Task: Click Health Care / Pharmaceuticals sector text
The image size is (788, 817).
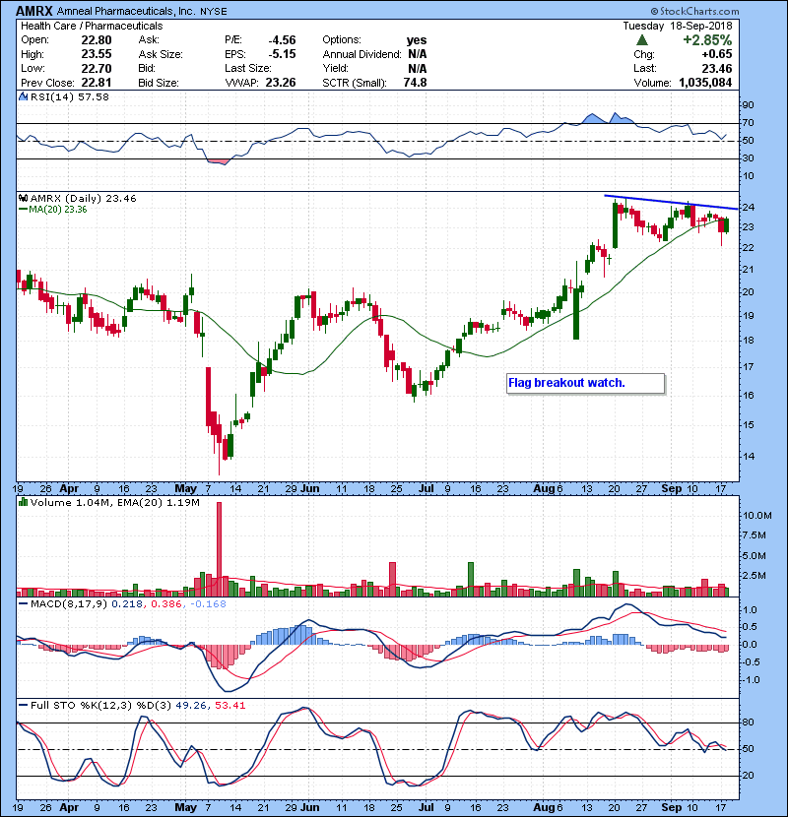Action: click(92, 26)
